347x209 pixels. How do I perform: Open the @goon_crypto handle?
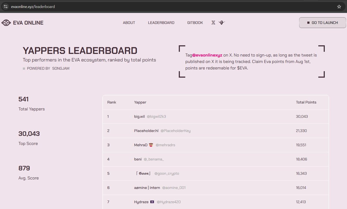(167, 173)
